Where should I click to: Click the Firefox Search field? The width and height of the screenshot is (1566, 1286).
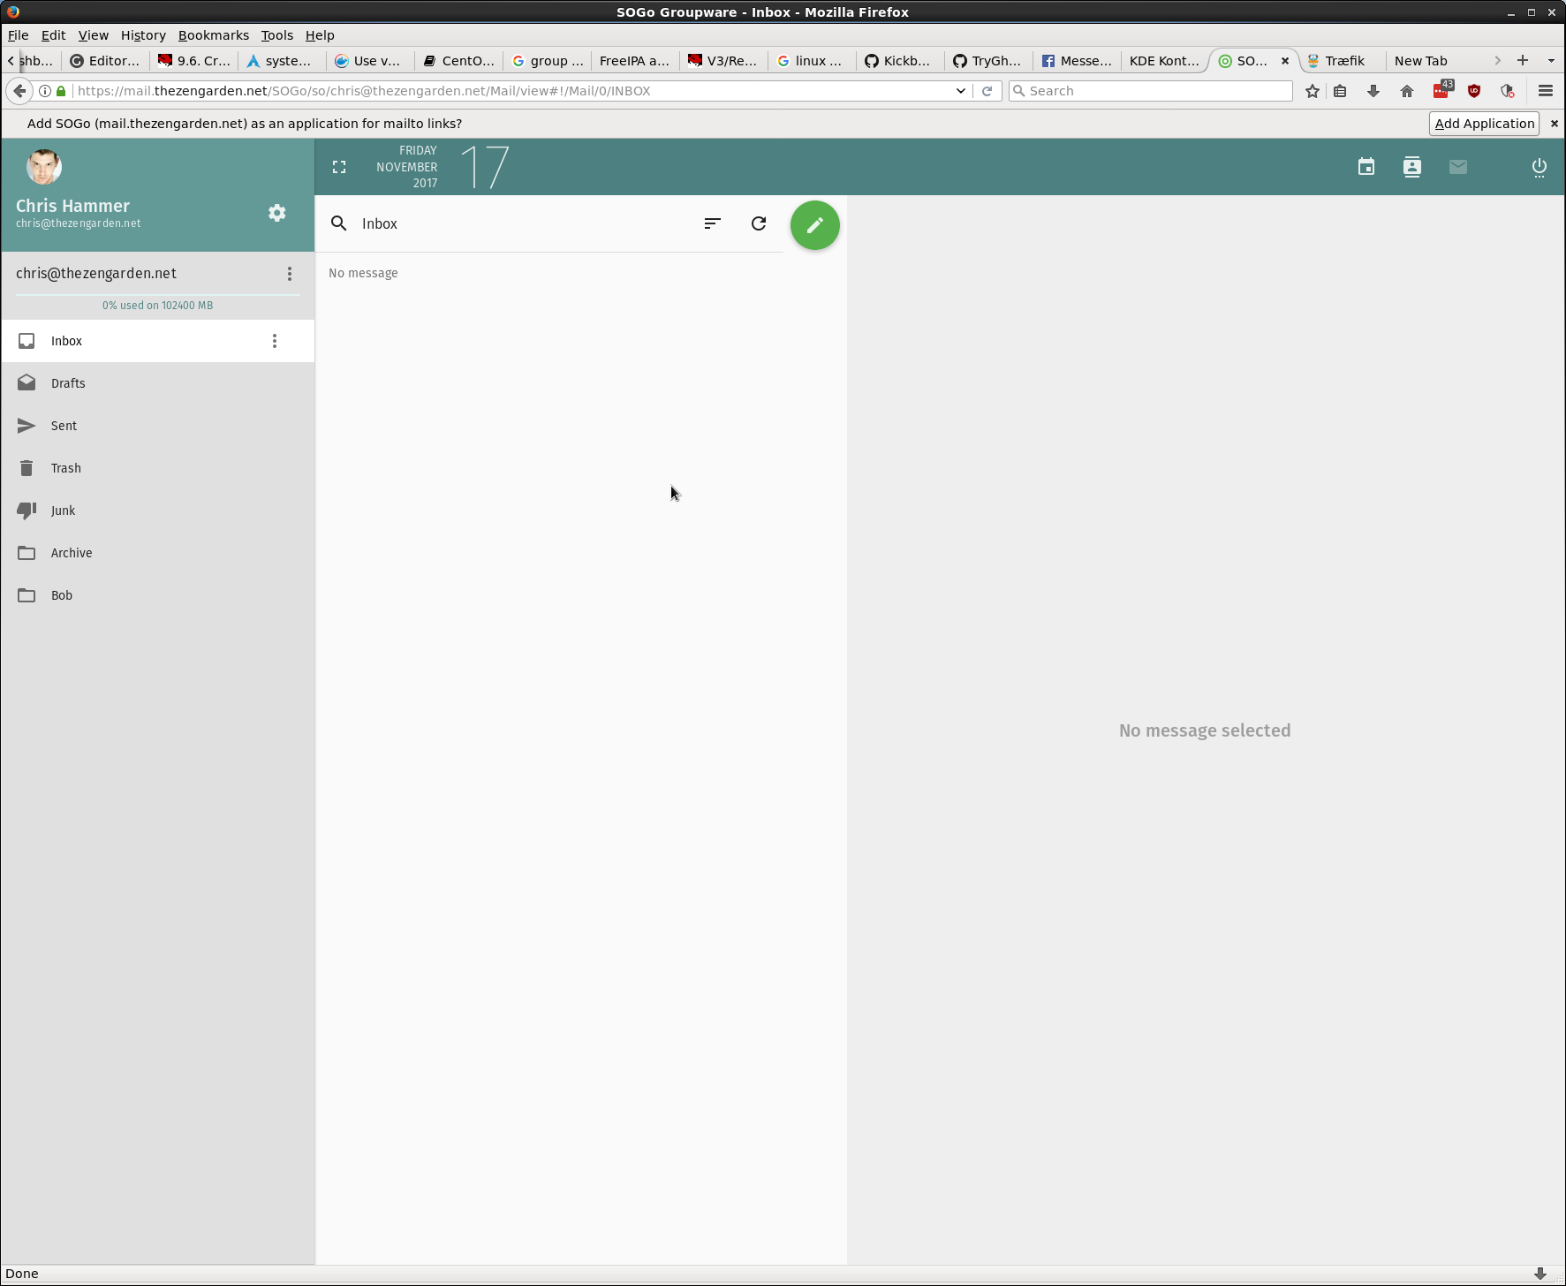point(1150,90)
